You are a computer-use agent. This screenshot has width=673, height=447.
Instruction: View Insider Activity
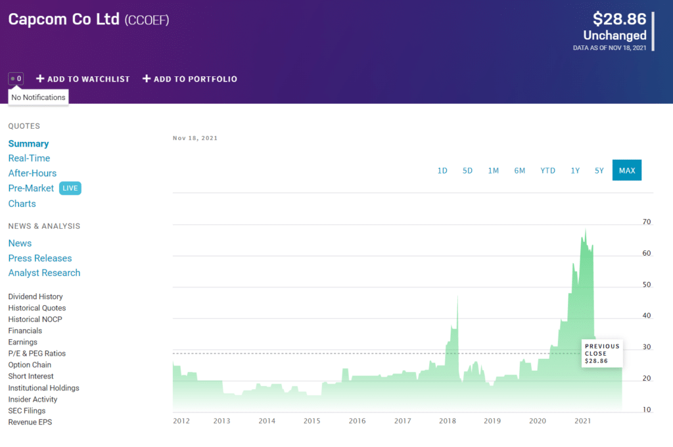tap(33, 399)
